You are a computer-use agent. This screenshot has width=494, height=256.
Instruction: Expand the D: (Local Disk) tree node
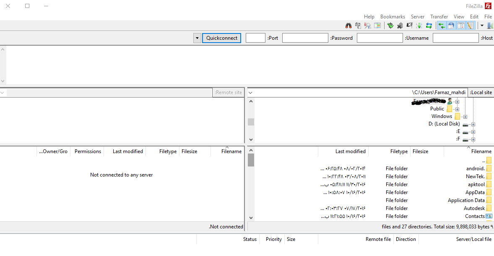click(473, 124)
